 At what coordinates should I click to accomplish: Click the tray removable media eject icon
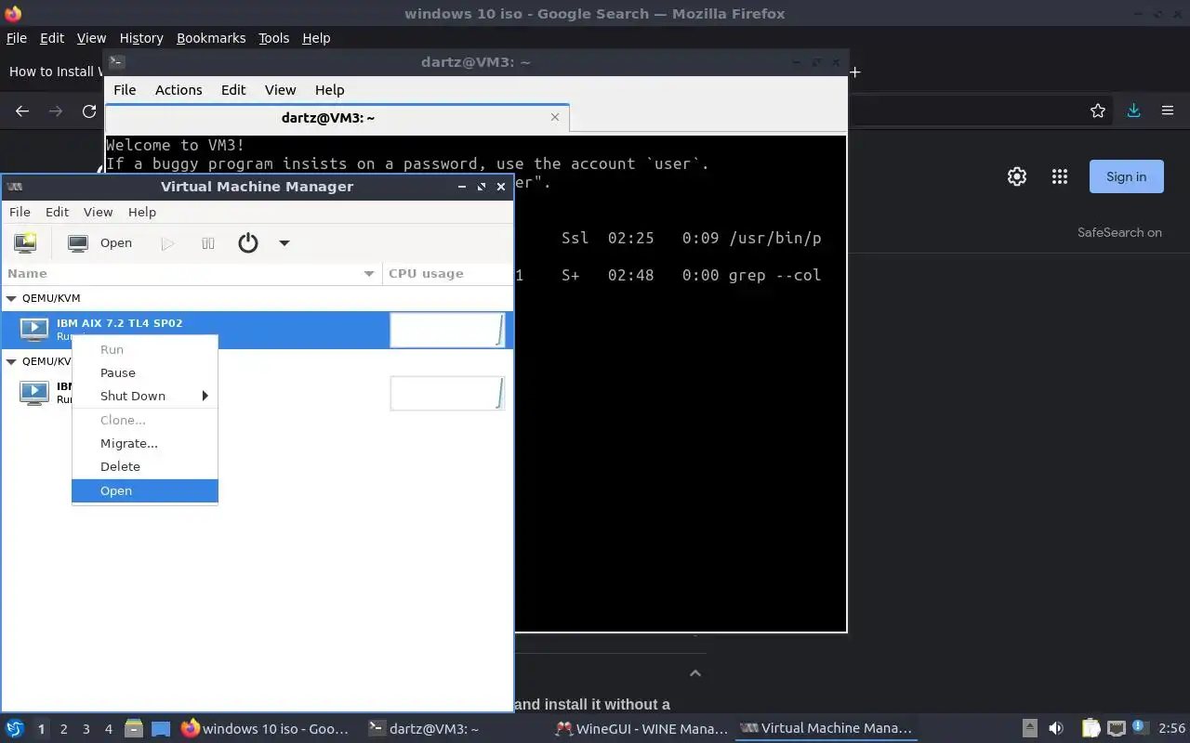[x=1029, y=729]
